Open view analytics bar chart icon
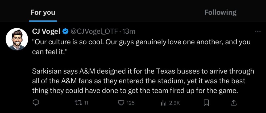 tap(163, 103)
